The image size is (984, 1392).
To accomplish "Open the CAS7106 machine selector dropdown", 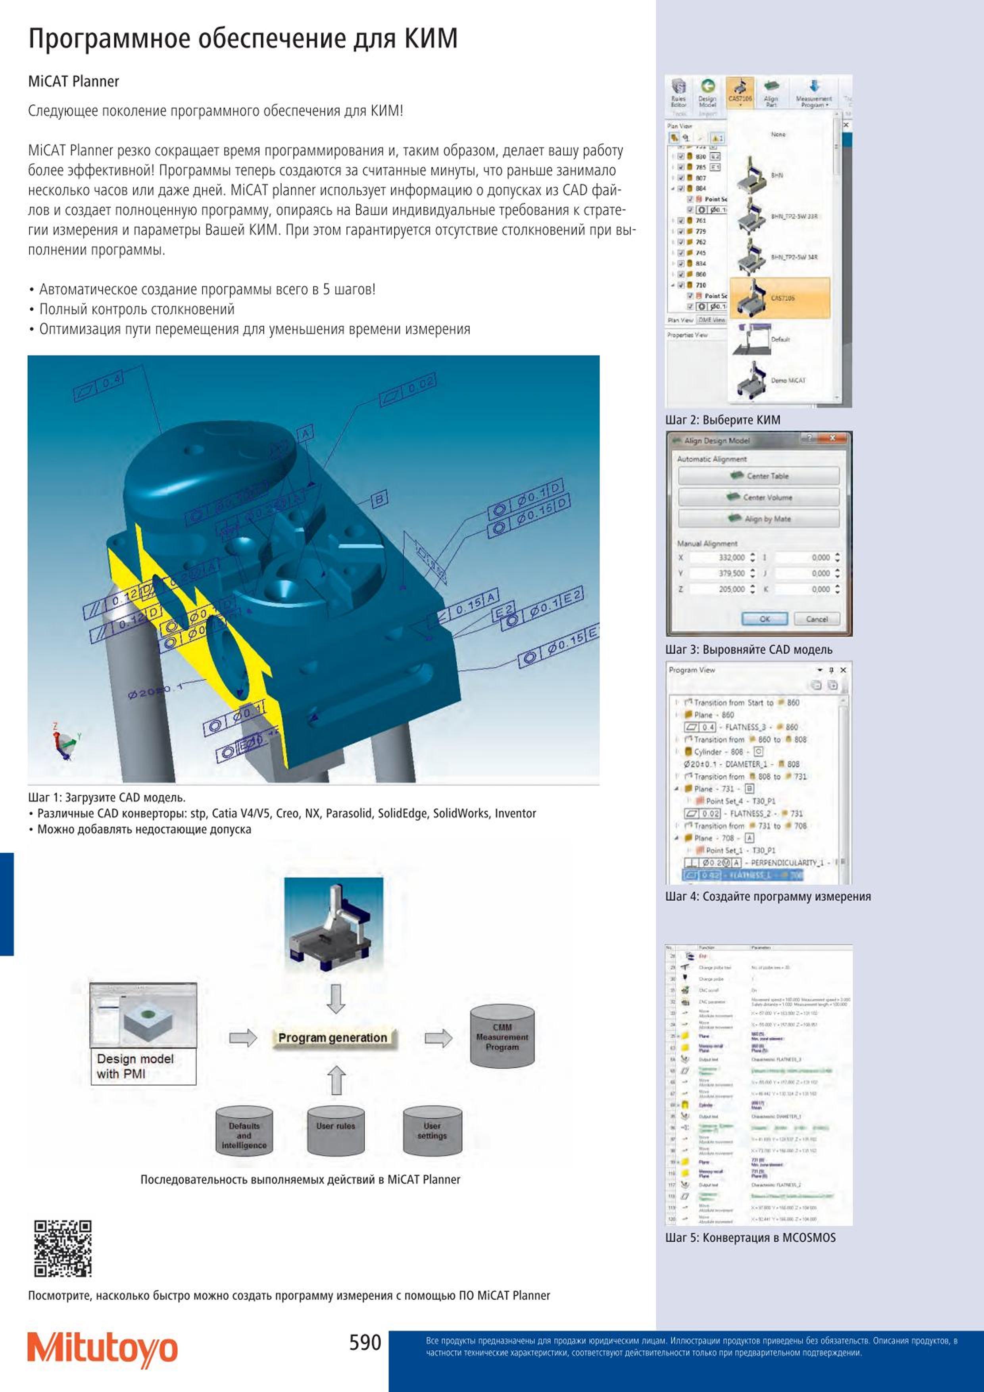I will point(740,92).
